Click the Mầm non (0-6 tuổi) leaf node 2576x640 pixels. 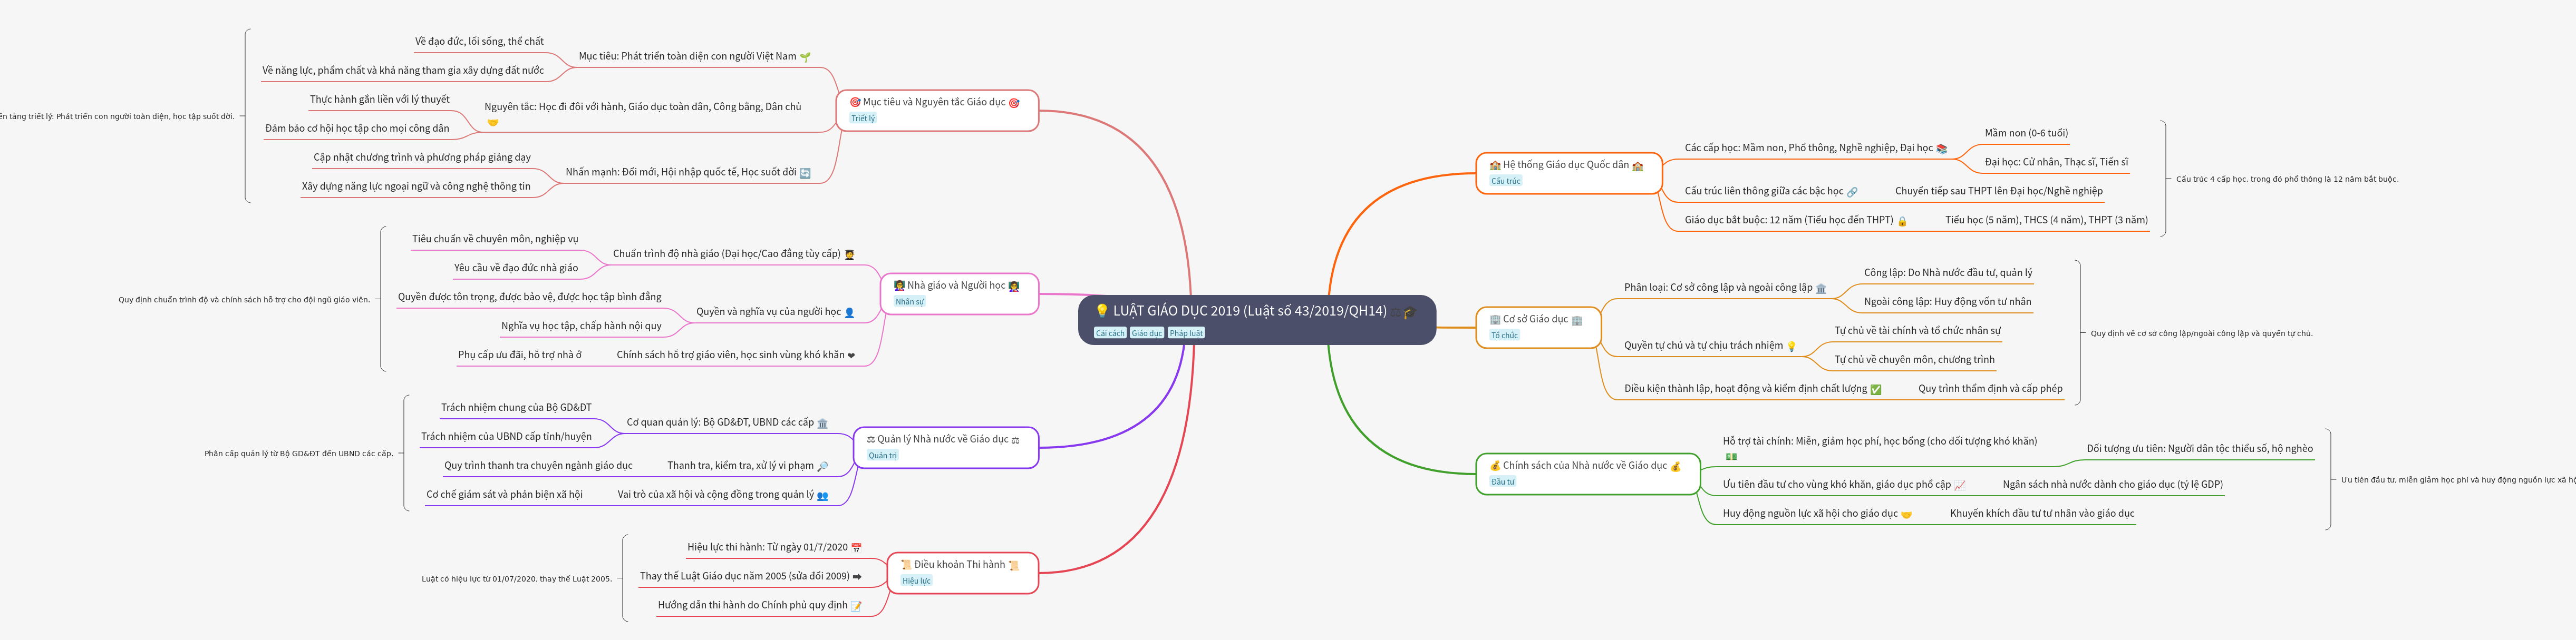point(2026,133)
